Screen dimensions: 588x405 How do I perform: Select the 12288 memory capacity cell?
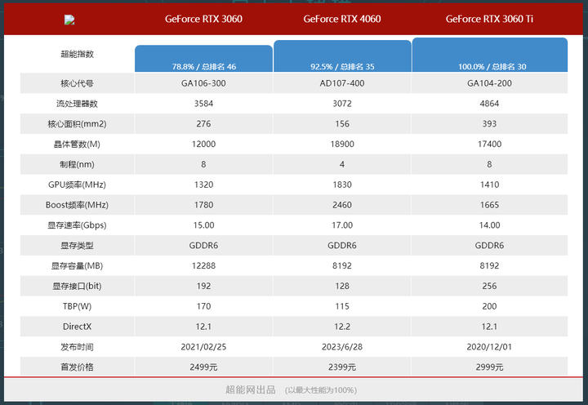coord(203,265)
